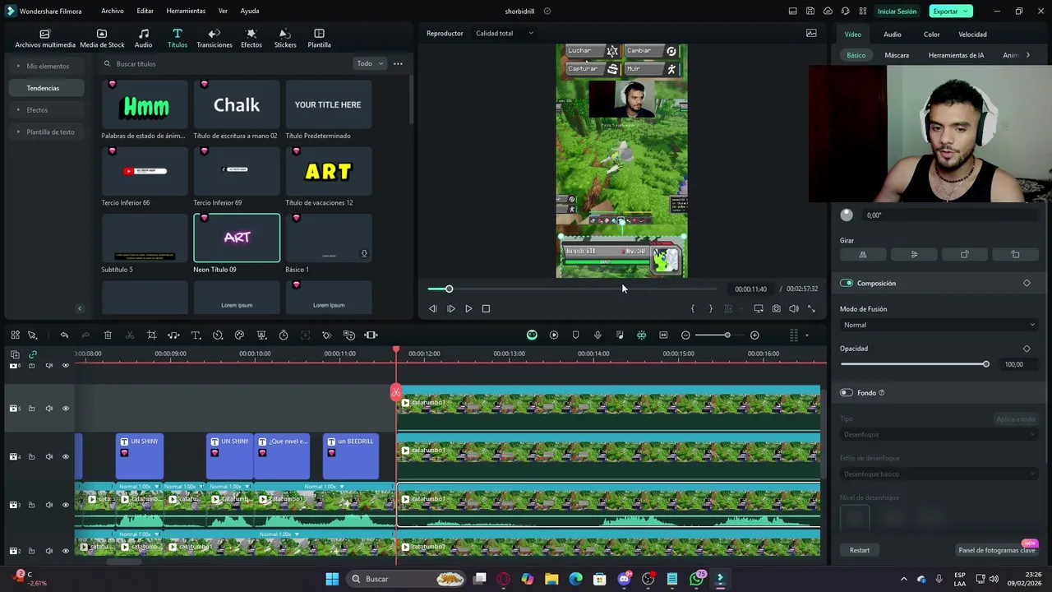Toggle the Fondo switch
1052x592 pixels.
847,393
